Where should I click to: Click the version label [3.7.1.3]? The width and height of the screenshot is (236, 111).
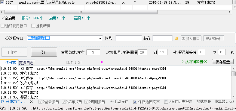(74, 62)
